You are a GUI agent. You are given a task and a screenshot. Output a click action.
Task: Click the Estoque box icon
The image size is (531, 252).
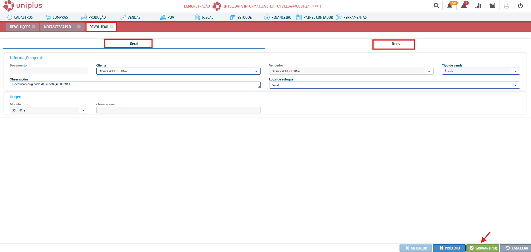233,17
